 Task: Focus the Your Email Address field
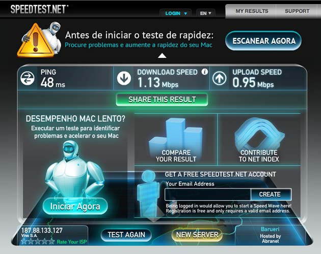[x=208, y=195]
